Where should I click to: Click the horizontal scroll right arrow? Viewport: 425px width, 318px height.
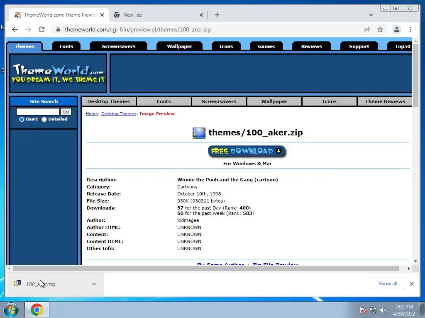pyautogui.click(x=409, y=268)
